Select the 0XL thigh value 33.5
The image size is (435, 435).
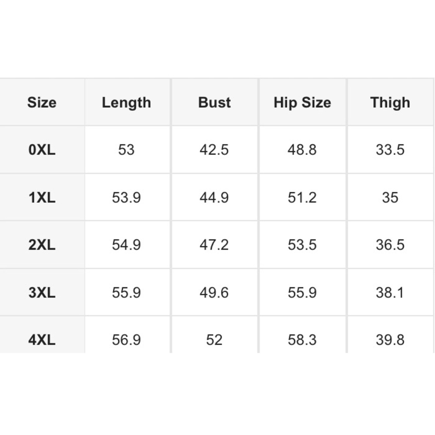click(x=390, y=150)
